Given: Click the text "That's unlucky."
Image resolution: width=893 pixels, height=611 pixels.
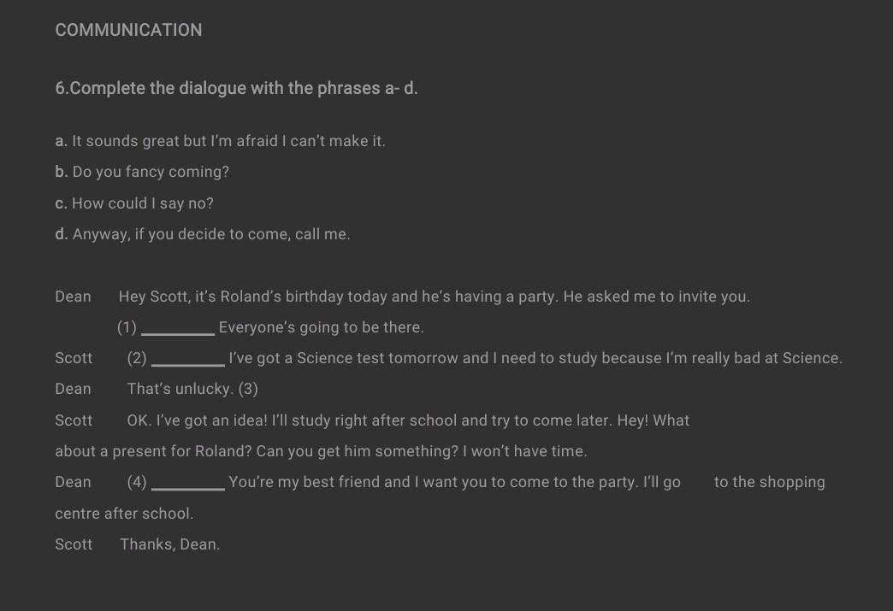Looking at the screenshot, I should click(x=180, y=389).
